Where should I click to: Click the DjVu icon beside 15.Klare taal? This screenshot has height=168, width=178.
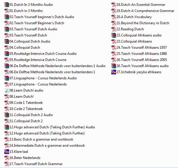click(7, 152)
